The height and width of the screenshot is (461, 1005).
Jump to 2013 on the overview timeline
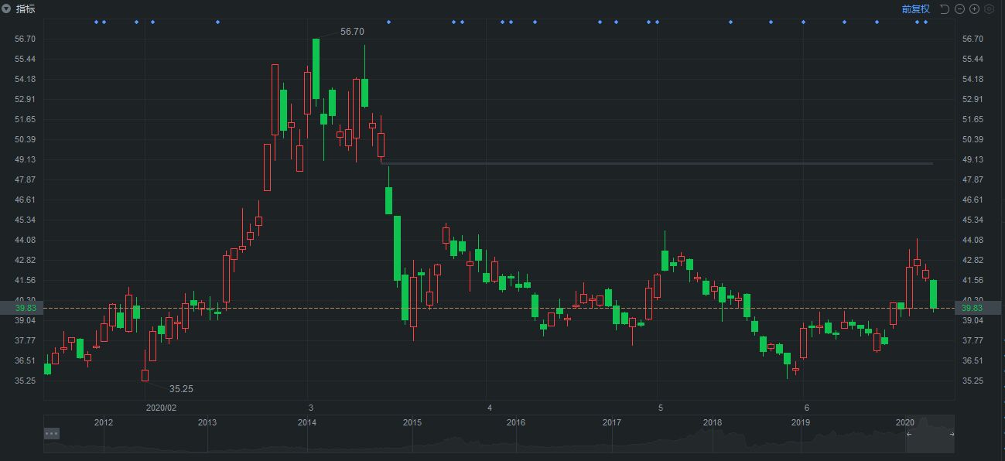[207, 422]
